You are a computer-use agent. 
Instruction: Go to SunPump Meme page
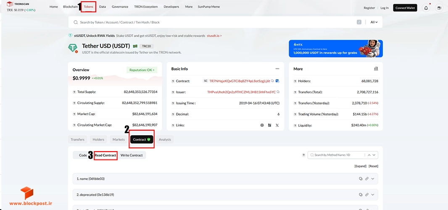[x=209, y=7]
